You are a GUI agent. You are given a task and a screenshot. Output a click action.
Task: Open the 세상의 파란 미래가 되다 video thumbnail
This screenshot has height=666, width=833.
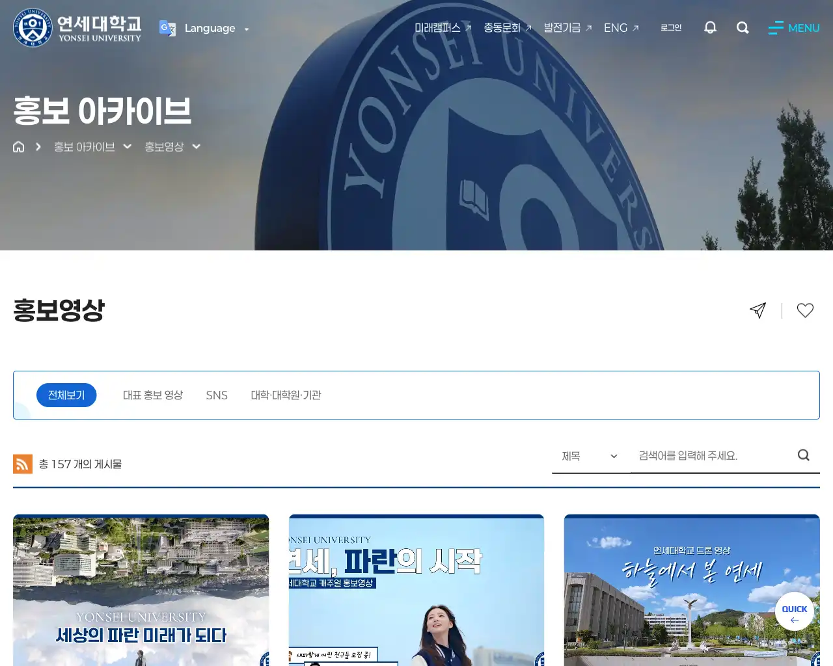(x=141, y=590)
